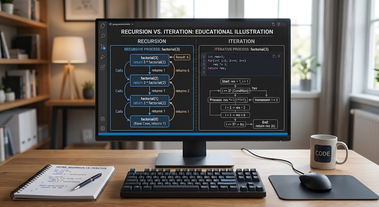Open the More Actions ellipsis at top right
The width and height of the screenshot is (379, 207).
coord(284,24)
